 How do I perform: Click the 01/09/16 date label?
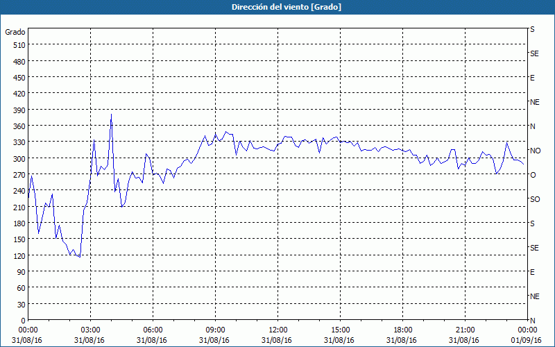click(x=526, y=340)
